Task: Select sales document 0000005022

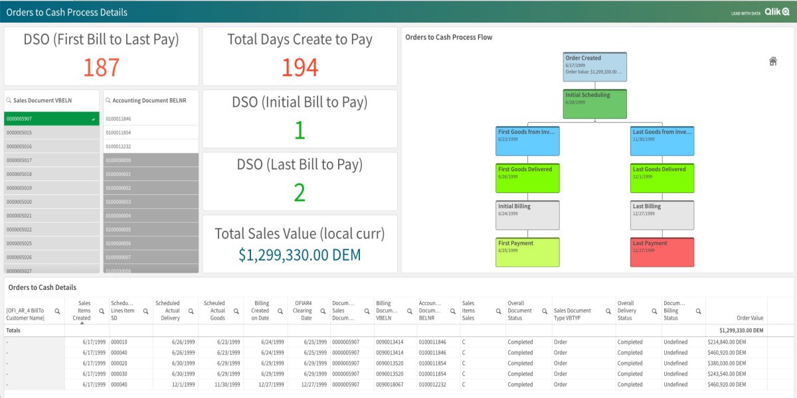Action: pos(52,230)
